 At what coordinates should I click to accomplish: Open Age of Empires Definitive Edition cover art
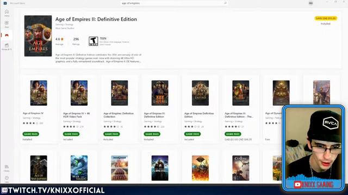(x=200, y=93)
